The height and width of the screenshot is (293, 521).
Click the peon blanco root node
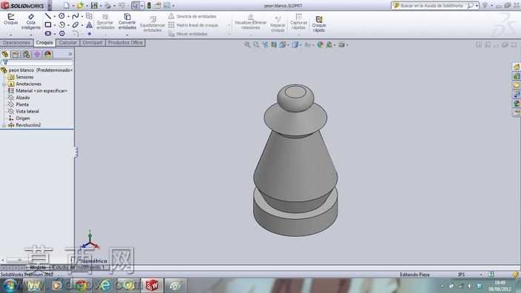point(36,70)
